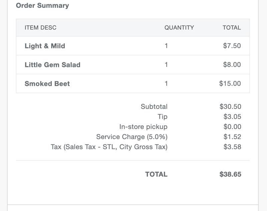Viewport: 267px width, 211px height.
Task: Click the QUANTITY column header
Action: point(179,28)
